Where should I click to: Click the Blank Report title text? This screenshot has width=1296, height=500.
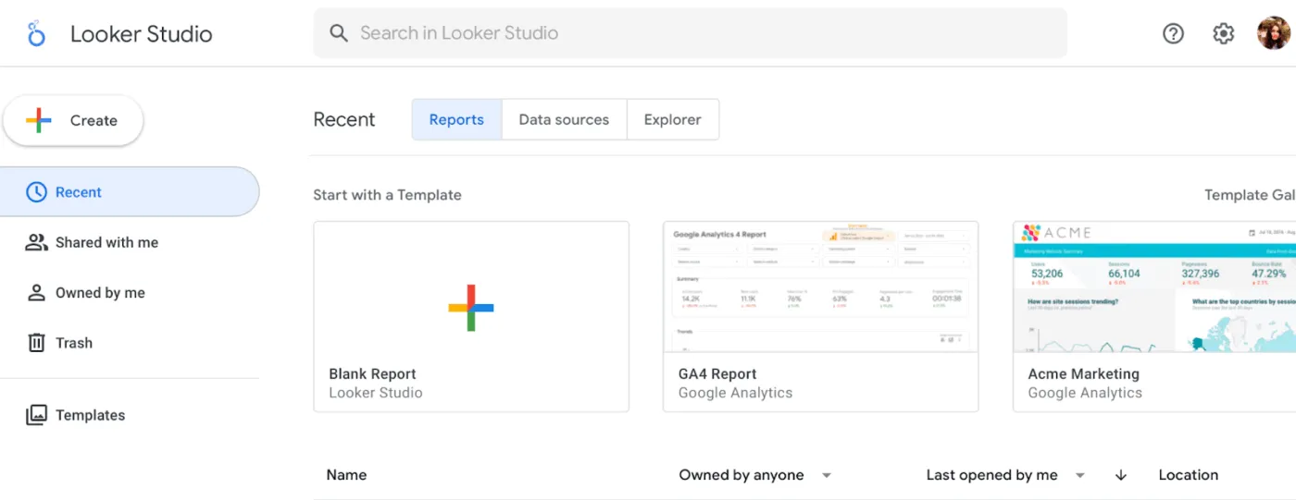(372, 374)
